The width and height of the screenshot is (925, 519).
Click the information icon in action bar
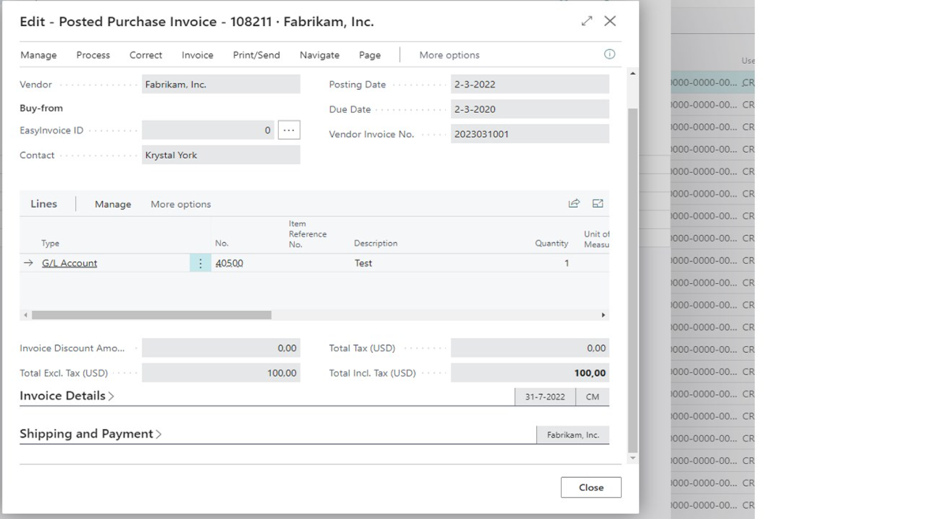609,54
